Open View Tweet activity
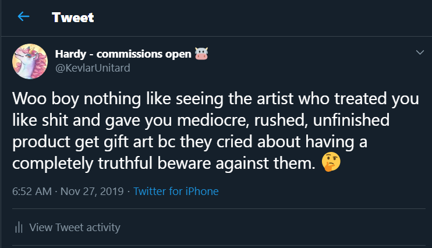The image size is (432, 248). (x=75, y=227)
